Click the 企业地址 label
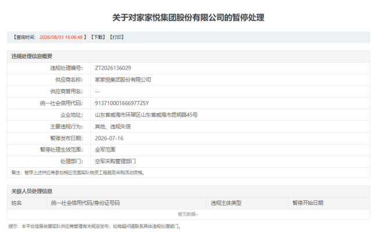Screen dimensions: 377x238 (72, 115)
